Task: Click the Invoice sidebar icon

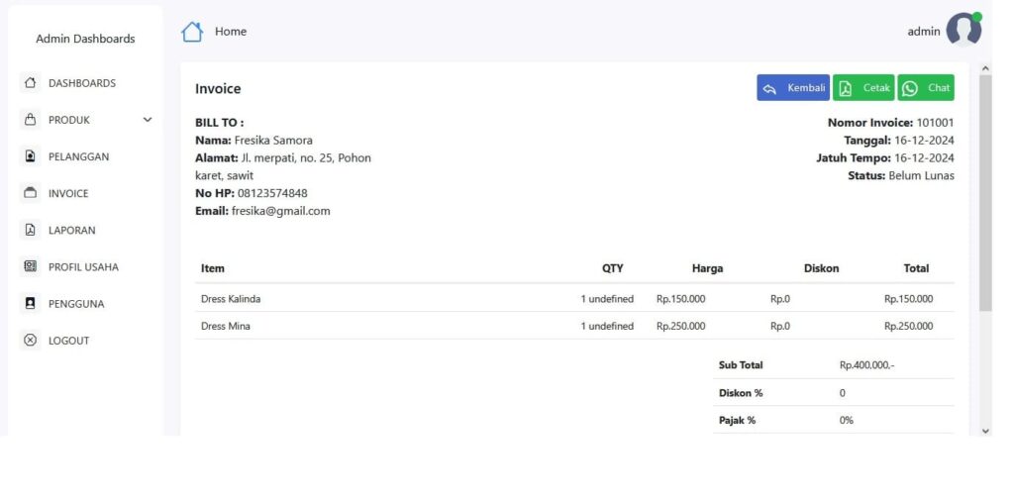Action: 30,193
